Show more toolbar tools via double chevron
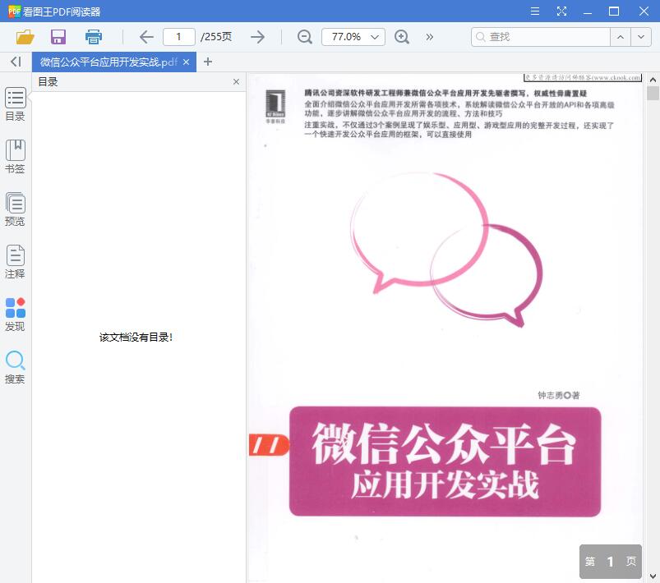 [429, 37]
